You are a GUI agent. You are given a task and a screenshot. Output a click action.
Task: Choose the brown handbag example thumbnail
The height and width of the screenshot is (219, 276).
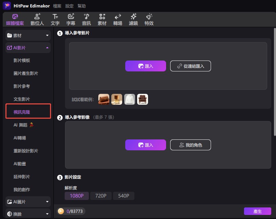pyautogui.click(x=104, y=99)
